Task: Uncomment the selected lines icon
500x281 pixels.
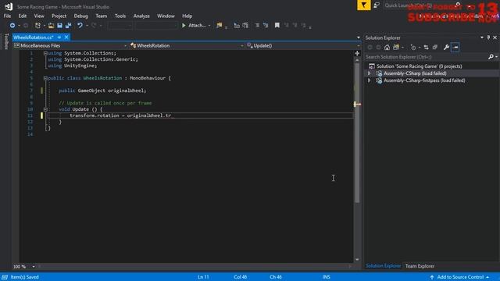Action: 266,25
